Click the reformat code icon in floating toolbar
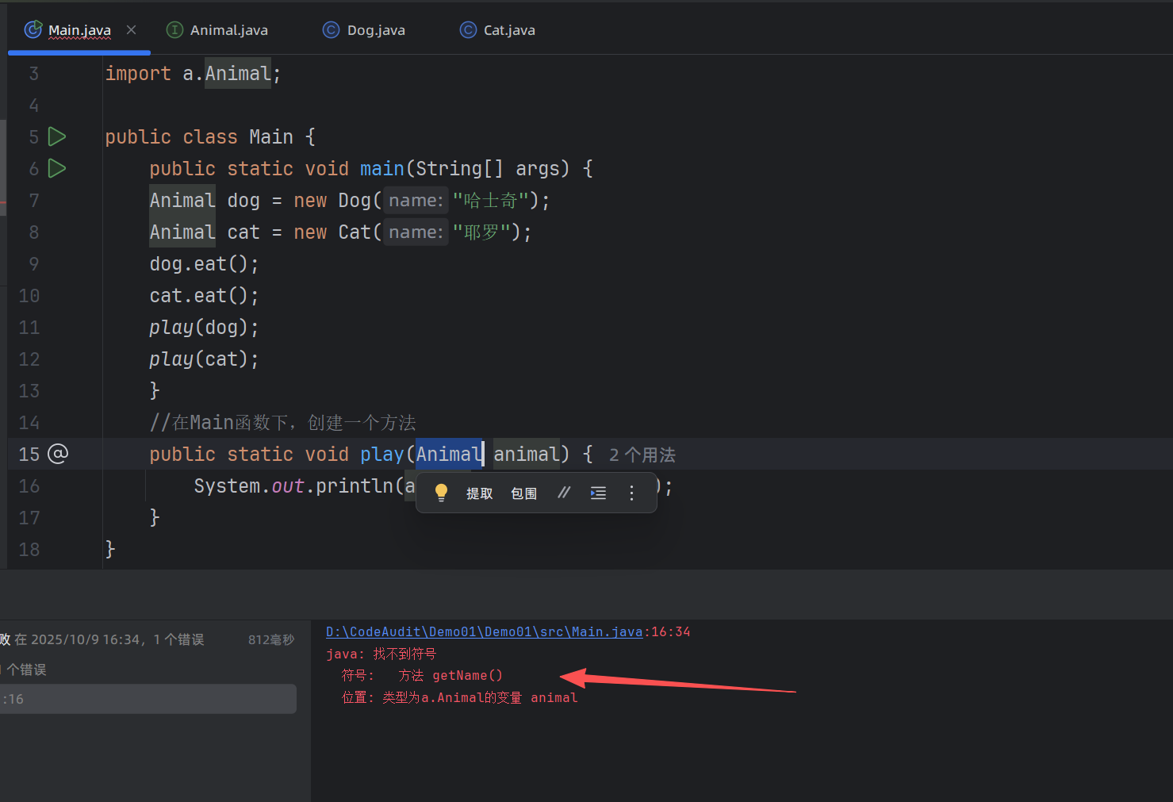This screenshot has width=1173, height=802. coord(599,493)
